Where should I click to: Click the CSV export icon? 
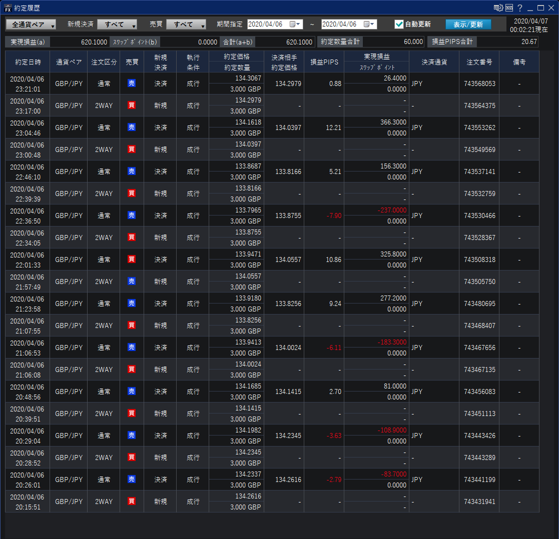tap(509, 8)
